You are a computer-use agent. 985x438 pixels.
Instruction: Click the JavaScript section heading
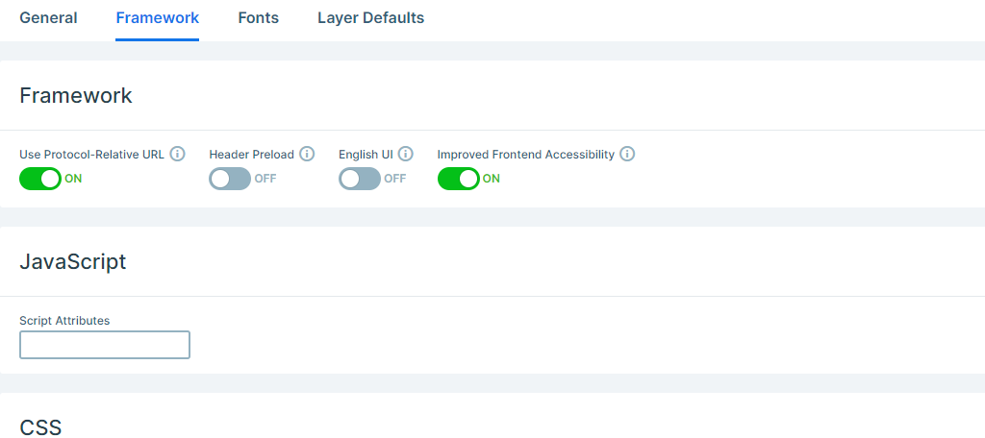(73, 261)
